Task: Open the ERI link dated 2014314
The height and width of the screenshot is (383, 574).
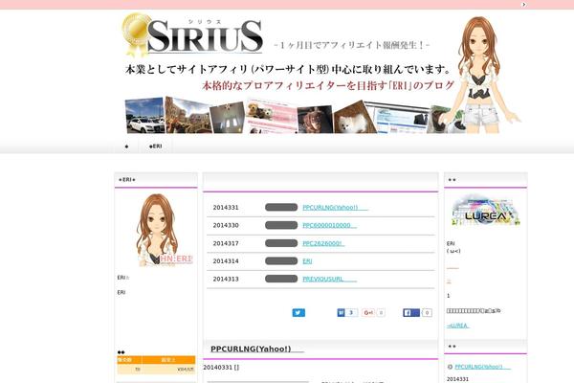Action: coord(307,261)
